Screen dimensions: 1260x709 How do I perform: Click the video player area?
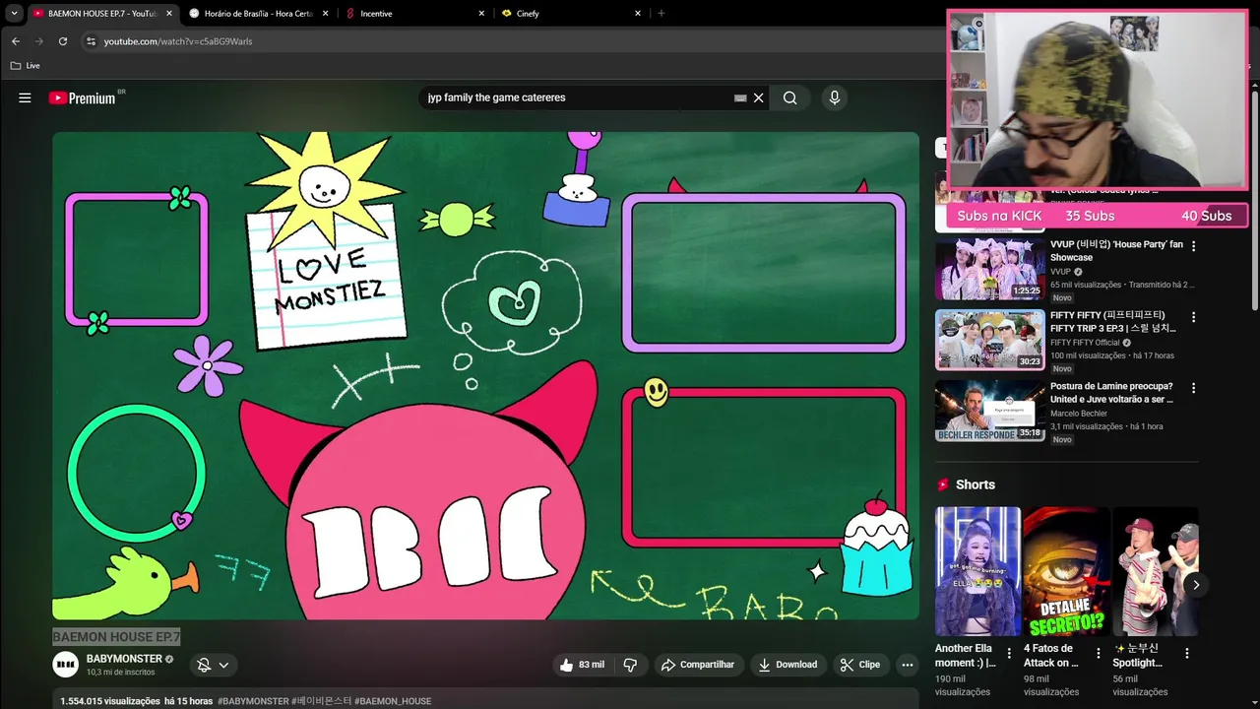tap(485, 375)
